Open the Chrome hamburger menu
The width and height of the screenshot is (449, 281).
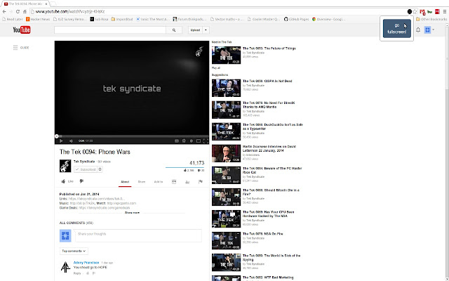click(444, 12)
